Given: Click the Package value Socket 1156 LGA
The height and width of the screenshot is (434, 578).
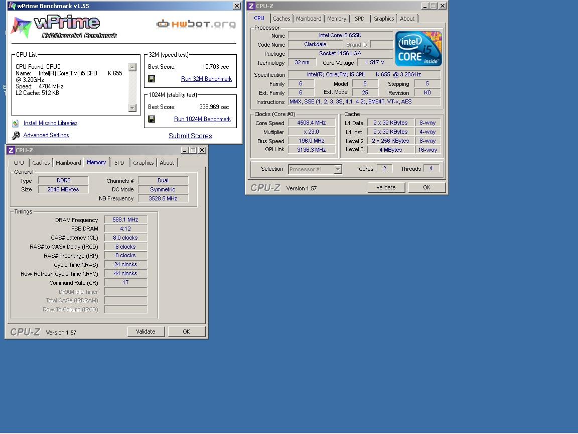Looking at the screenshot, I should click(340, 54).
